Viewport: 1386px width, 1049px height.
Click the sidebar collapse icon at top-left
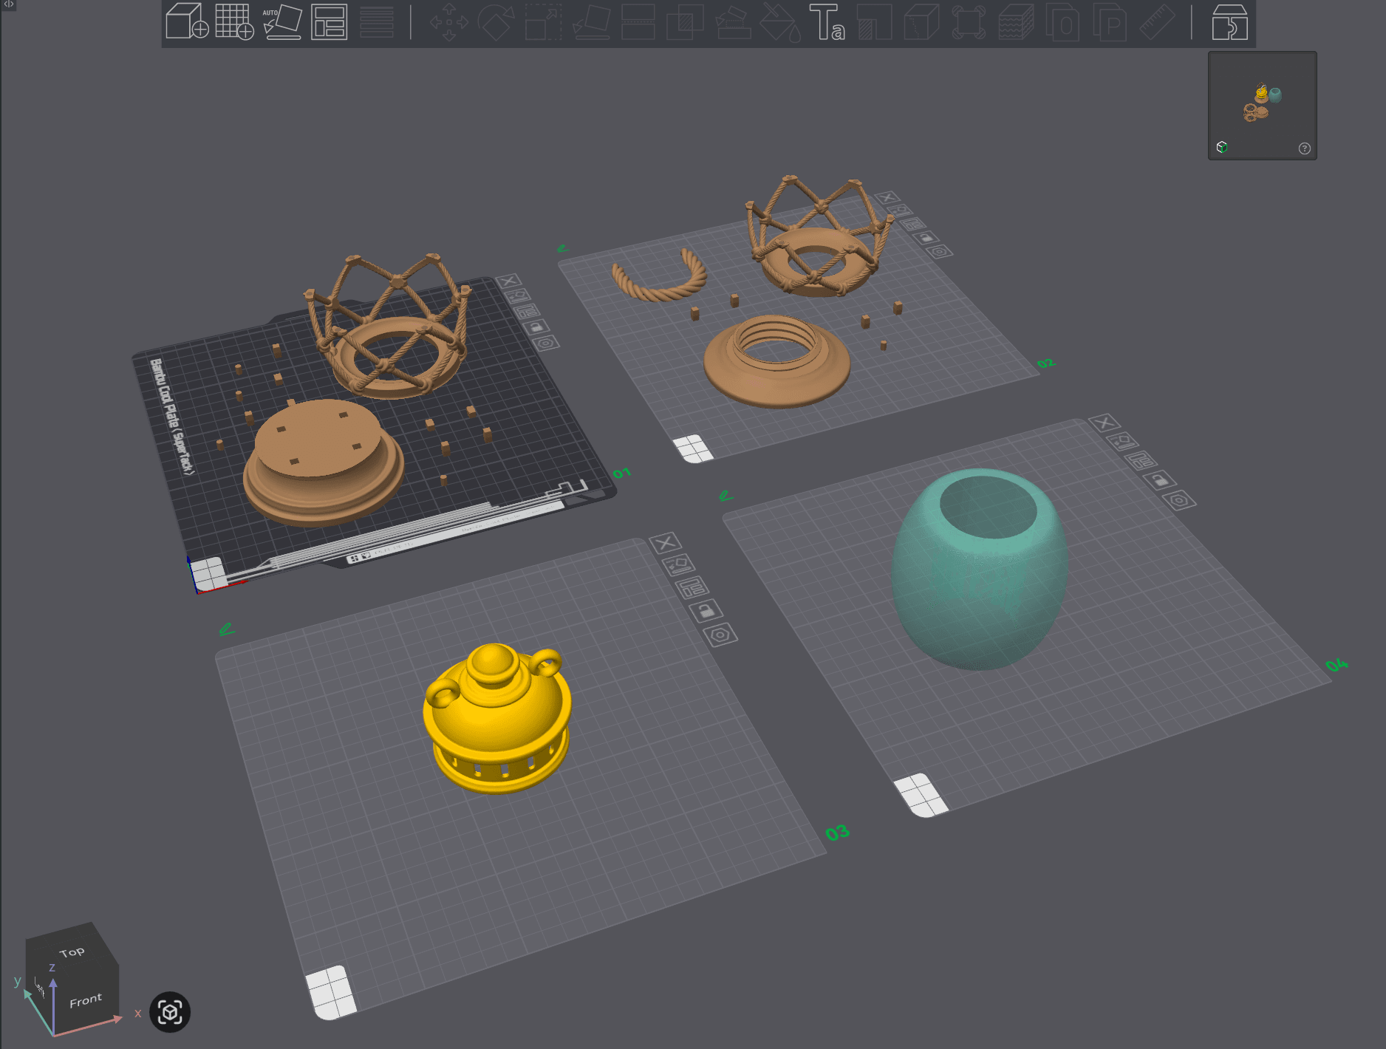click(x=9, y=4)
